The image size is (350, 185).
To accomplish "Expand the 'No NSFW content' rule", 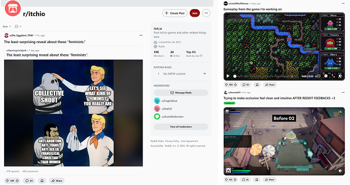I will [181, 73].
